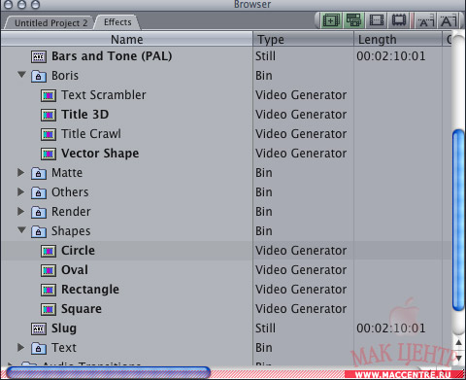Collapse the Shapes bin
This screenshot has width=466, height=380.
tap(21, 230)
